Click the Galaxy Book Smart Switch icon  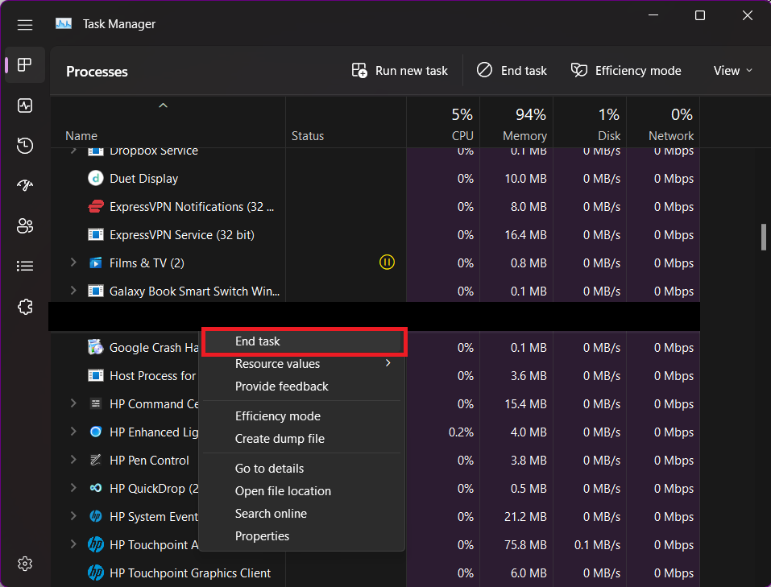96,291
